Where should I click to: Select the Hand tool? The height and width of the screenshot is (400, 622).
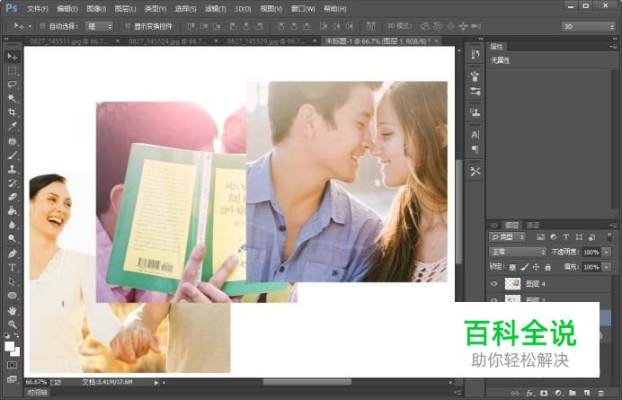pyautogui.click(x=13, y=310)
